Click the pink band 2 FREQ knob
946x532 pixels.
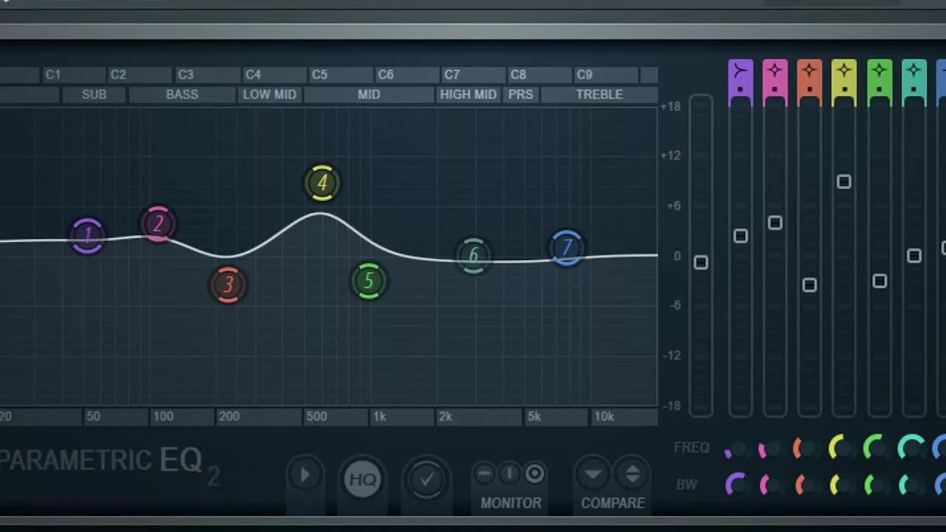coord(770,449)
